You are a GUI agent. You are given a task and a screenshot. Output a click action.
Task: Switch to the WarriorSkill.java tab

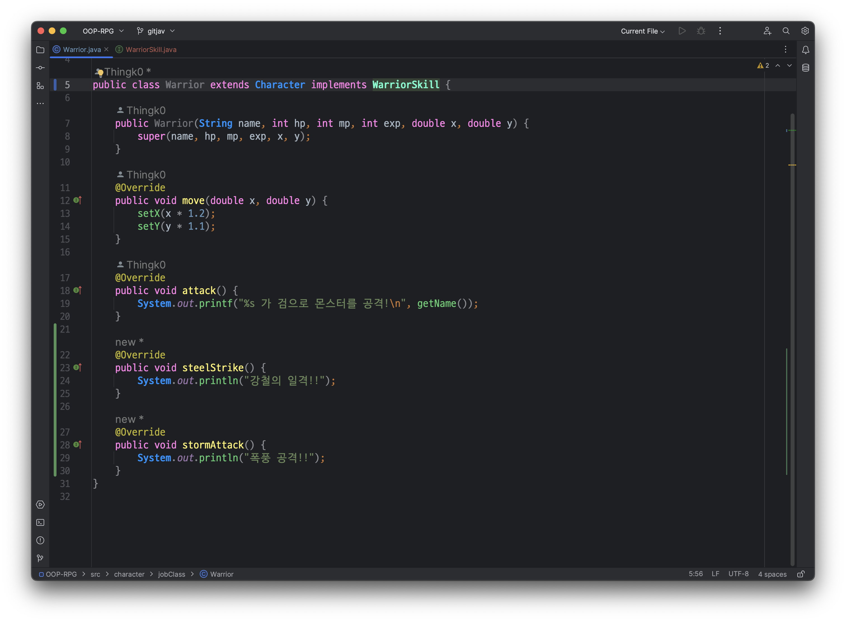151,50
